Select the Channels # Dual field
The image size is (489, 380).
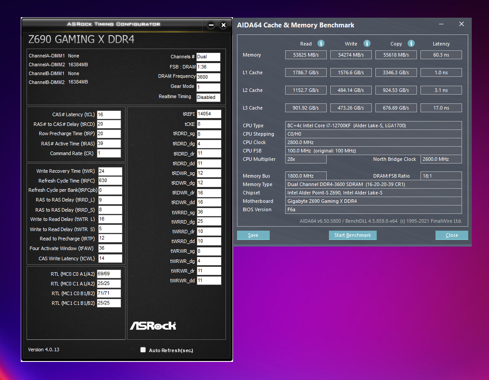208,57
